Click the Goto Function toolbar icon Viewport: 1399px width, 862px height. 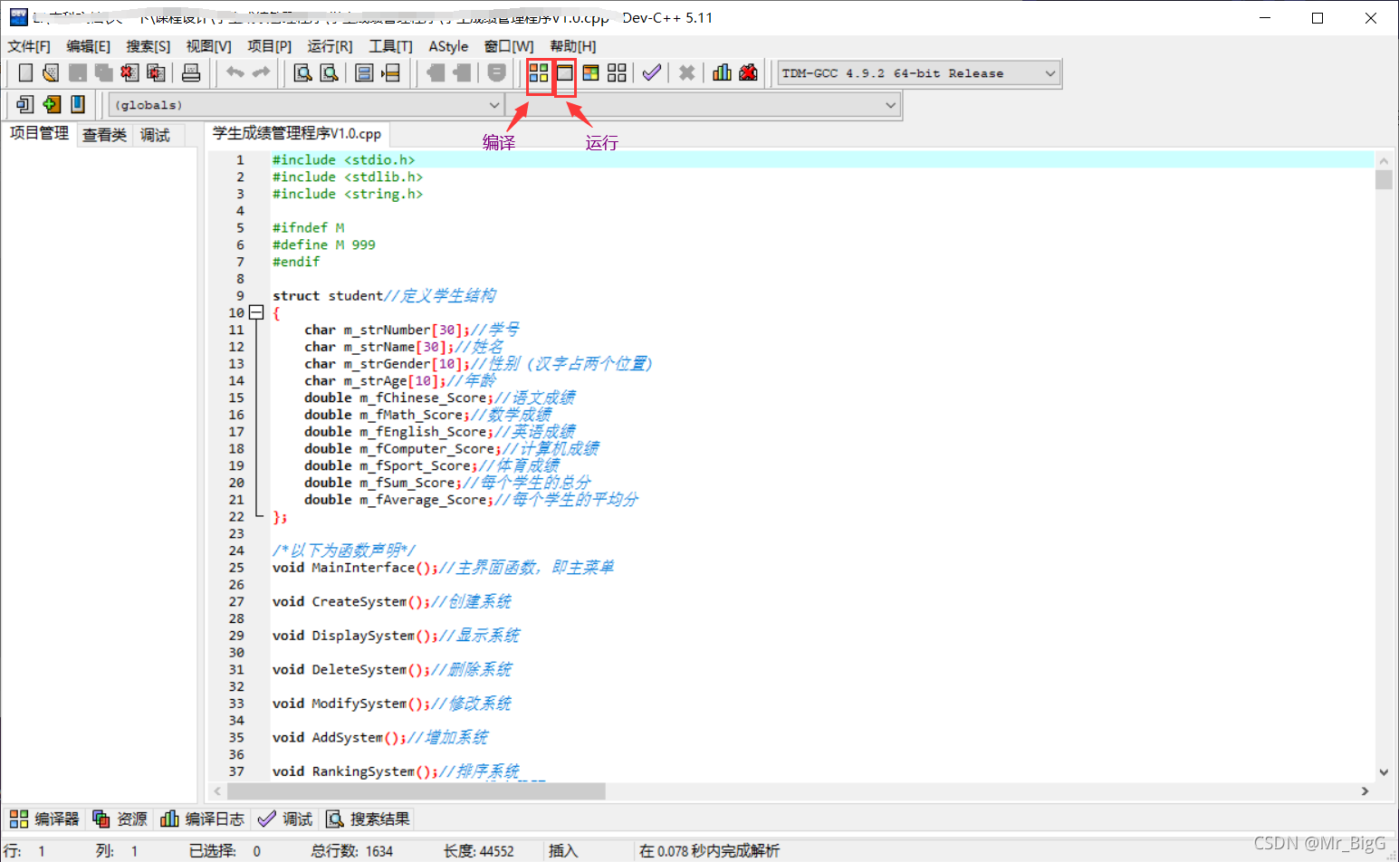click(x=364, y=73)
